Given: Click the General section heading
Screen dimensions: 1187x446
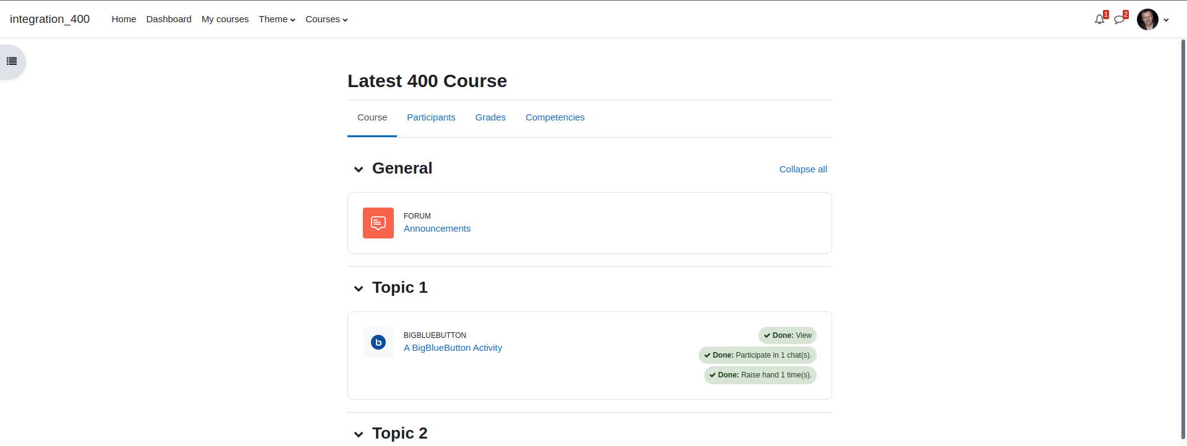Looking at the screenshot, I should 402,169.
